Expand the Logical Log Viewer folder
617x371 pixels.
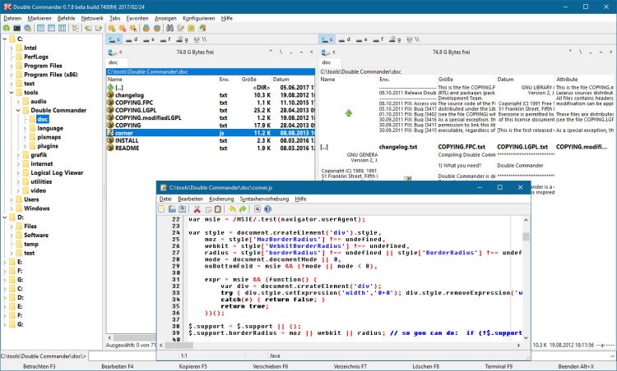(18, 172)
